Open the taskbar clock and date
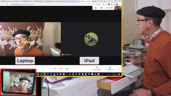171x96 pixels. click(x=114, y=74)
